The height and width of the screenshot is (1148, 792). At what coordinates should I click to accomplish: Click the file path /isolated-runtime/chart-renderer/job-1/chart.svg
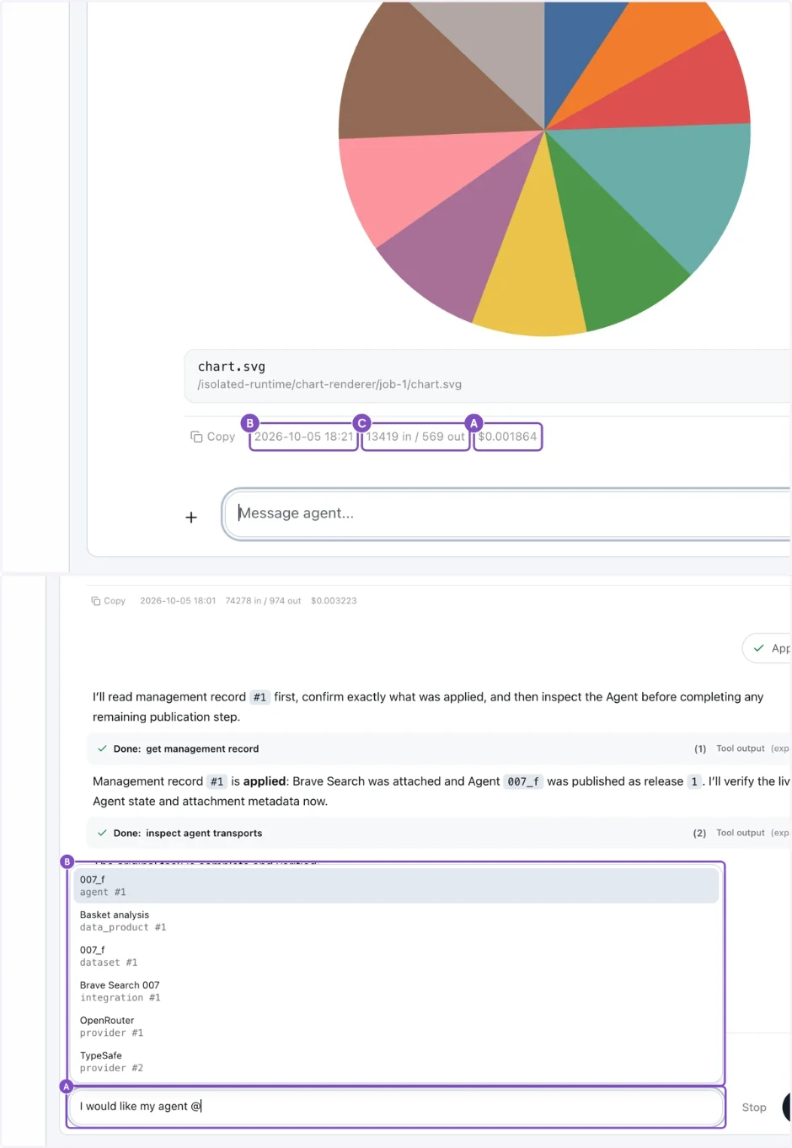(x=329, y=384)
